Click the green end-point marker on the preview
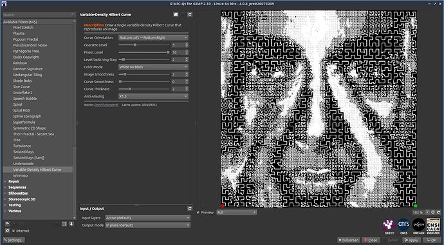This screenshot has width=444, height=245. pyautogui.click(x=416, y=206)
